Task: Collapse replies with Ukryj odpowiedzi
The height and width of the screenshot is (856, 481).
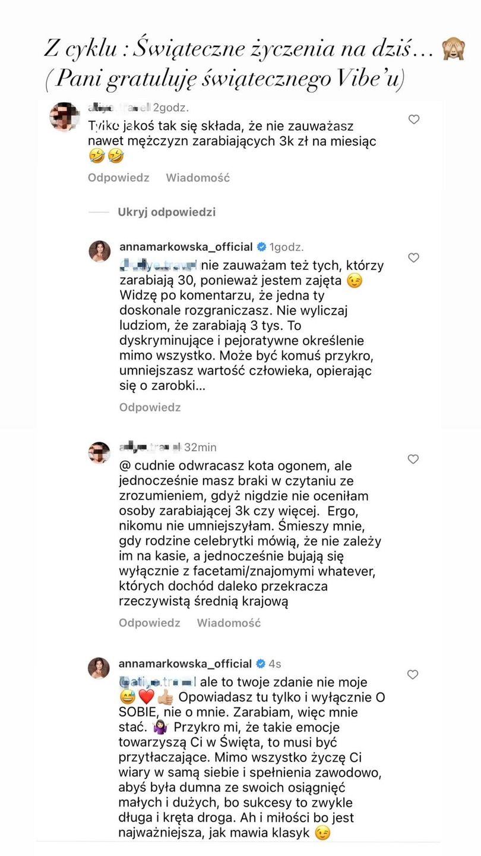Action: (x=166, y=212)
